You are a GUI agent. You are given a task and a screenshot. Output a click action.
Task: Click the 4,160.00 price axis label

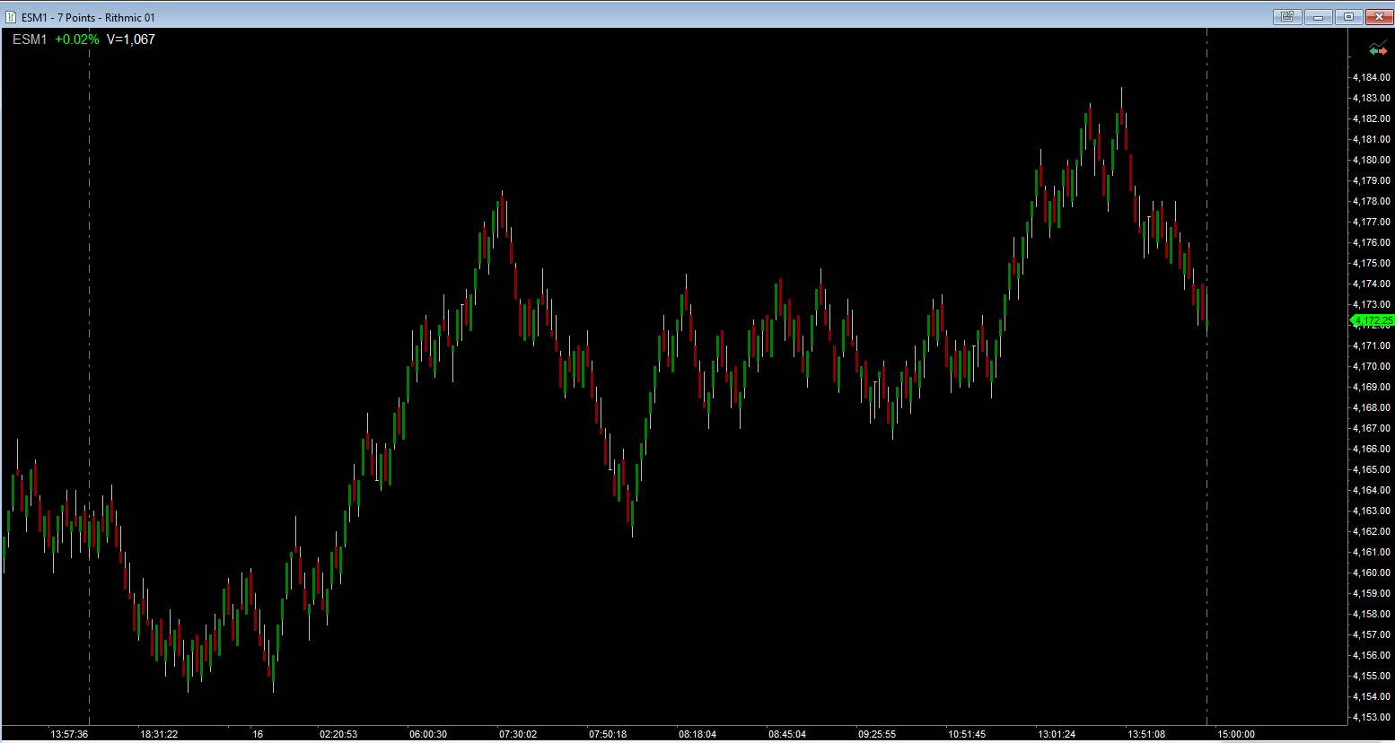coord(1372,573)
